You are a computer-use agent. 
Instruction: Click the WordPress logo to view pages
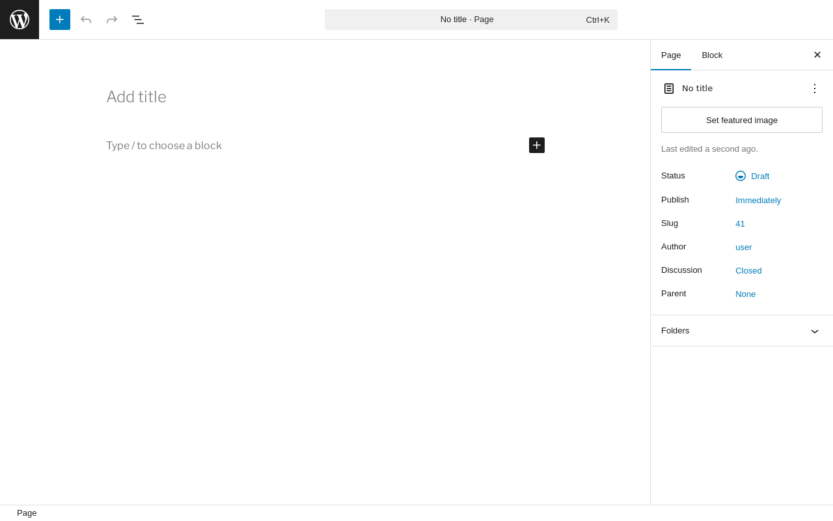tap(20, 20)
